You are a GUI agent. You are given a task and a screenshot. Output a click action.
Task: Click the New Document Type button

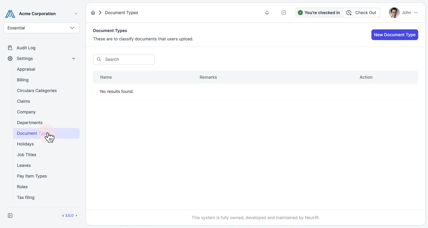click(395, 35)
